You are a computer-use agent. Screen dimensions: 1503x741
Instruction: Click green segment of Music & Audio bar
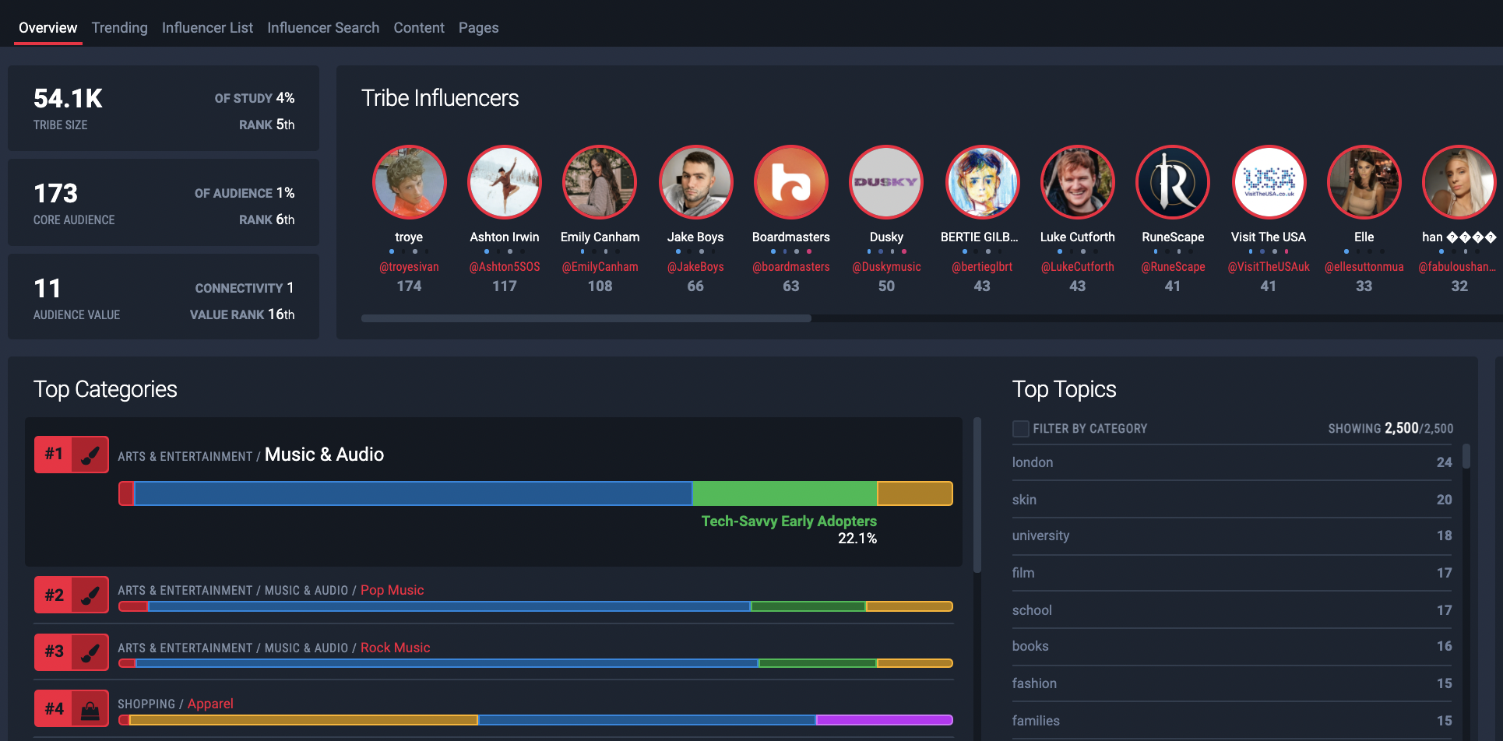click(785, 493)
